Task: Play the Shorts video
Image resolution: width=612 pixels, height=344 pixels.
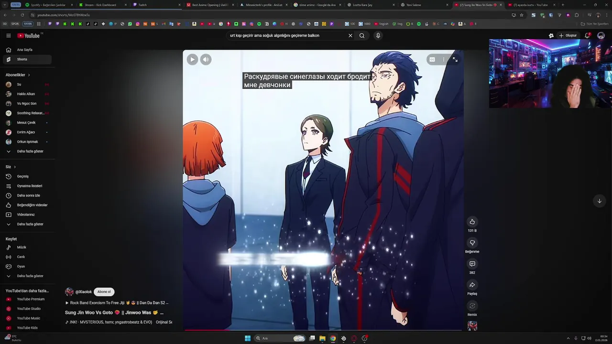Action: coord(192,59)
